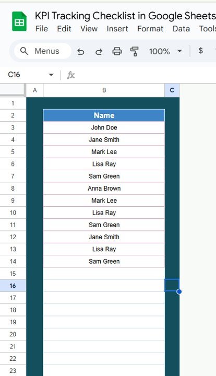Click the document title text
Image resolution: width=216 pixels, height=376 pixels.
(x=126, y=16)
